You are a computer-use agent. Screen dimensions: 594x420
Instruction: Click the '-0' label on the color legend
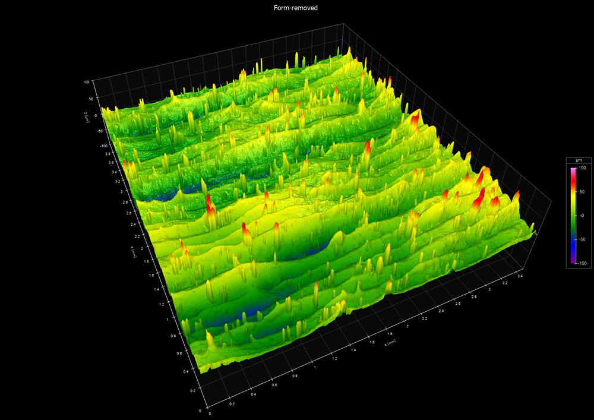click(582, 216)
